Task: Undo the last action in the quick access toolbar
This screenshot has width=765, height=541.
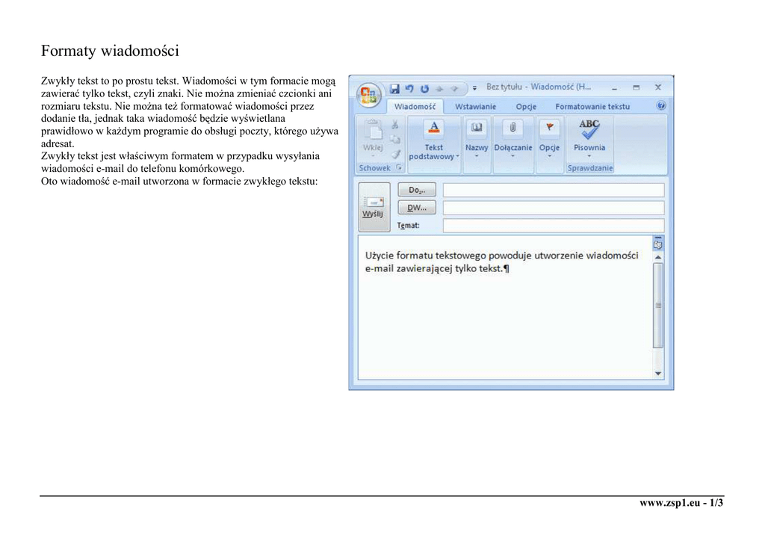Action: click(409, 88)
